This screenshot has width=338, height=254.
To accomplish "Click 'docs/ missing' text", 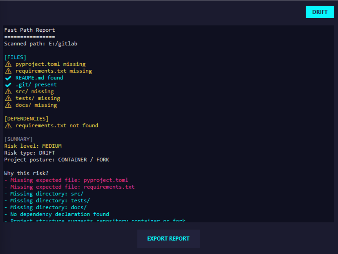I will point(36,105).
